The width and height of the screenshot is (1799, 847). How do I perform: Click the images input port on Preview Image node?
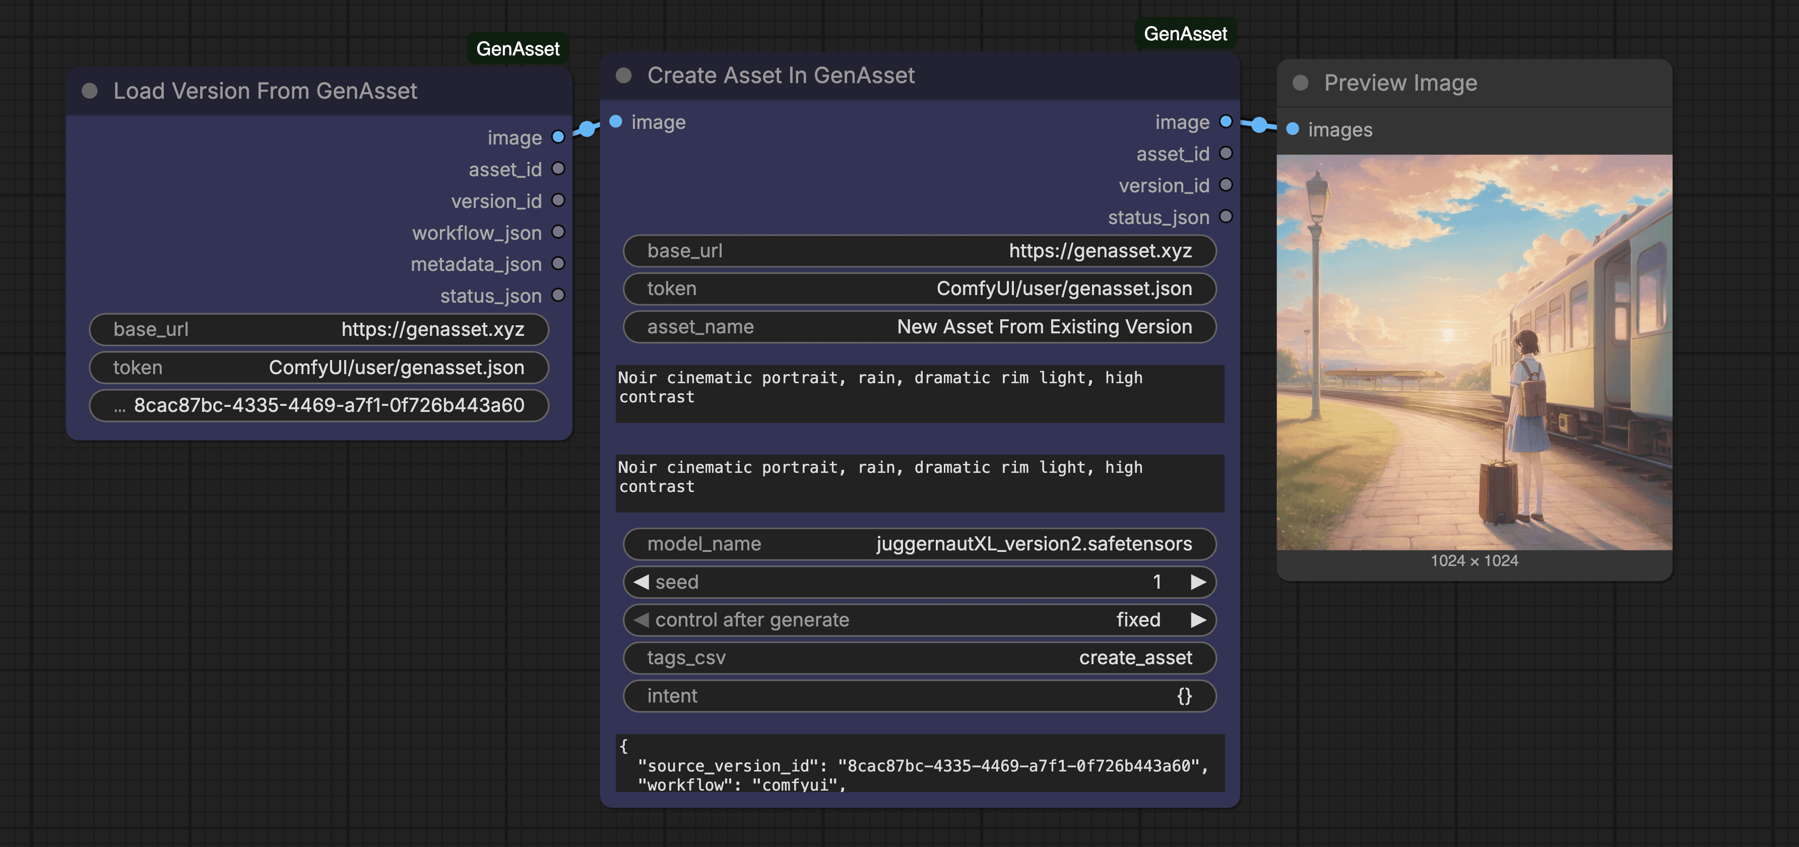click(1293, 129)
